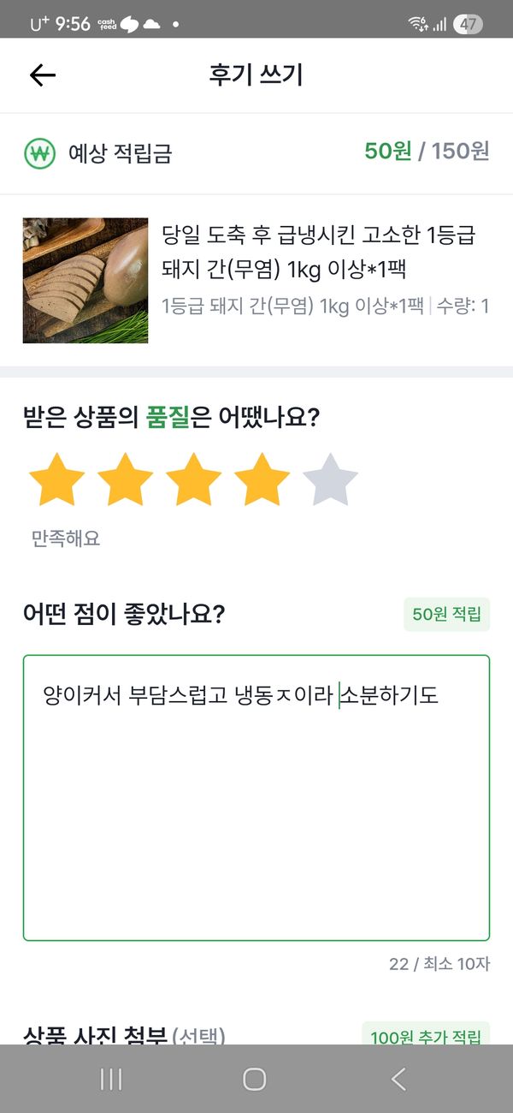The height and width of the screenshot is (1113, 513).
Task: Tap the 후기 쓰기 page title
Action: pyautogui.click(x=256, y=75)
